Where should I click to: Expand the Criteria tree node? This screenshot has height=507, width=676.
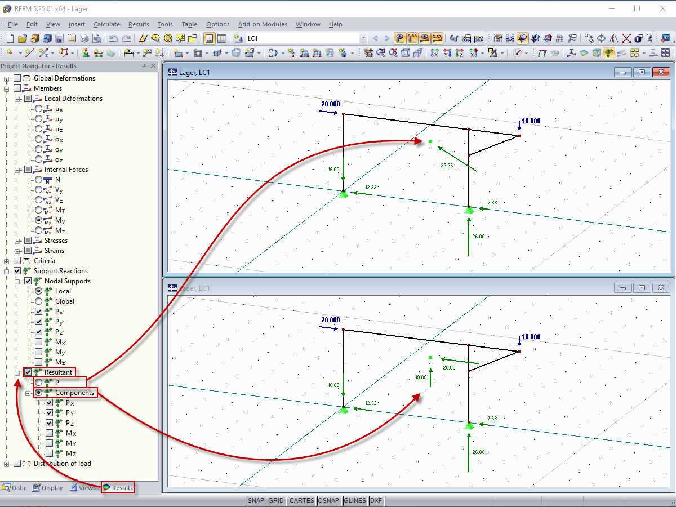click(x=7, y=261)
